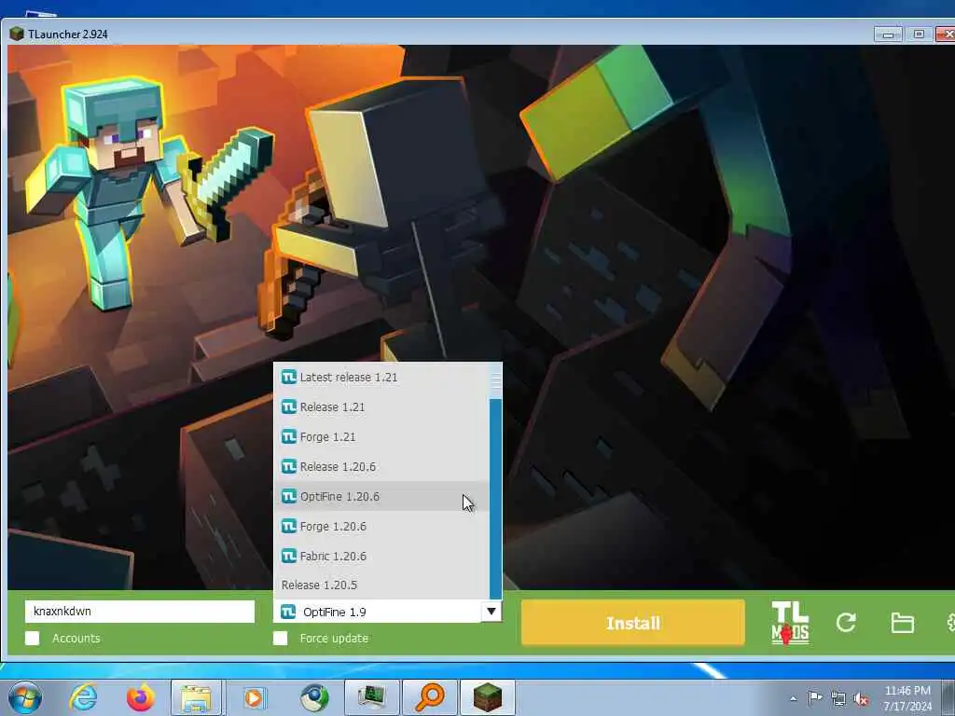955x716 pixels.
Task: Collapse the version dropdown arrow
Action: coord(491,612)
